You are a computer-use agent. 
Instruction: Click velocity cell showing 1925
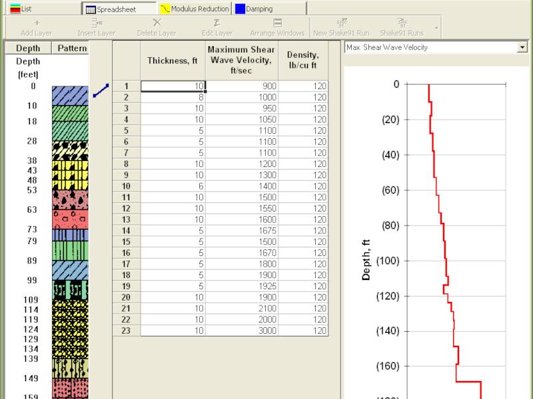[242, 287]
